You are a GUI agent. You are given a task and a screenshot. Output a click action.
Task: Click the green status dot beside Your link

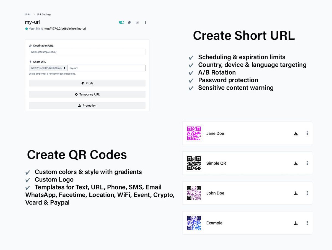click(x=27, y=29)
